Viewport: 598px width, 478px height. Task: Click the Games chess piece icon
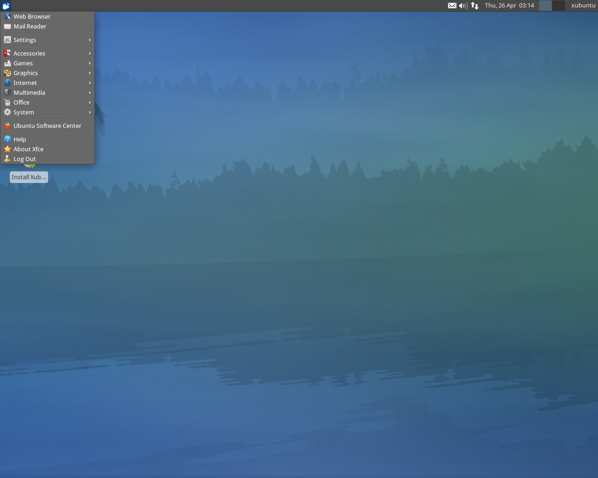pyautogui.click(x=7, y=63)
